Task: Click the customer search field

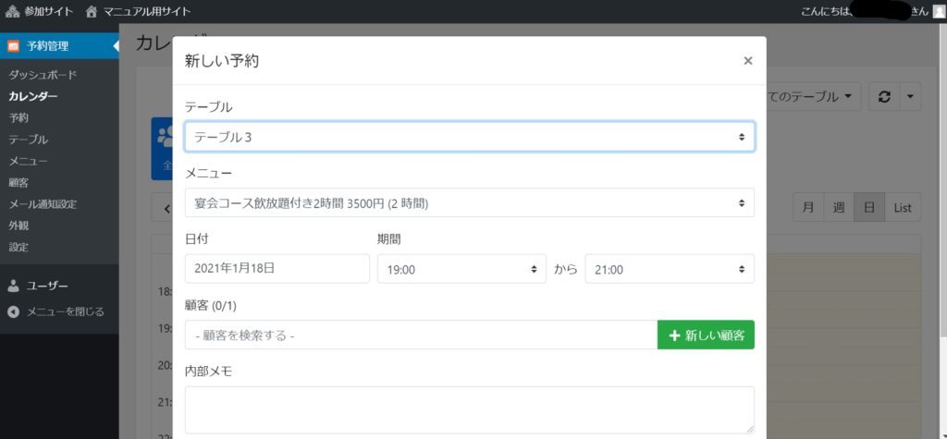Action: click(421, 335)
